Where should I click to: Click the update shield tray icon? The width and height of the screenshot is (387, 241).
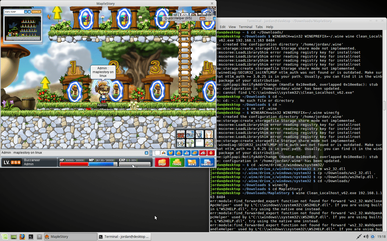click(373, 237)
